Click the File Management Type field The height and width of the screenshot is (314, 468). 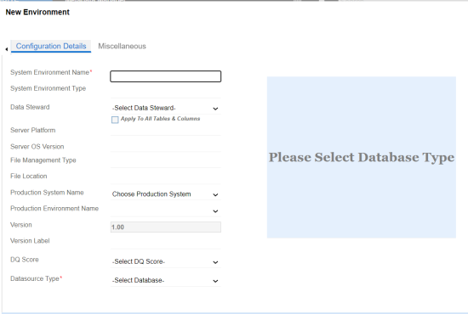[x=166, y=162]
